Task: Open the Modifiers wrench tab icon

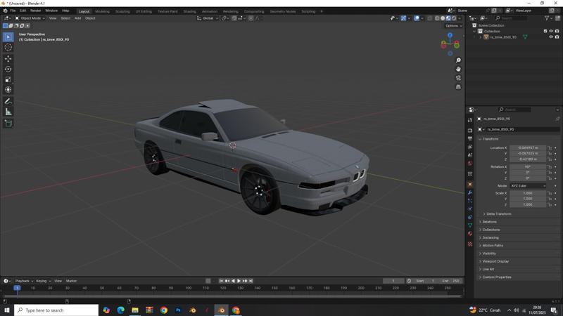Action: pos(470,192)
